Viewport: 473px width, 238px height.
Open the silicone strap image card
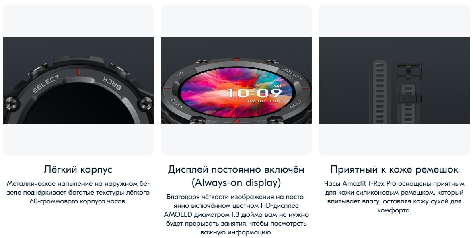click(x=394, y=80)
